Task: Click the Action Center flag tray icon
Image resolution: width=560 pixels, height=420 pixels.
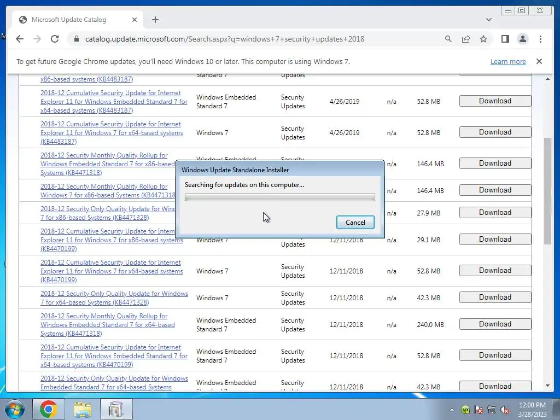Action: (479, 410)
